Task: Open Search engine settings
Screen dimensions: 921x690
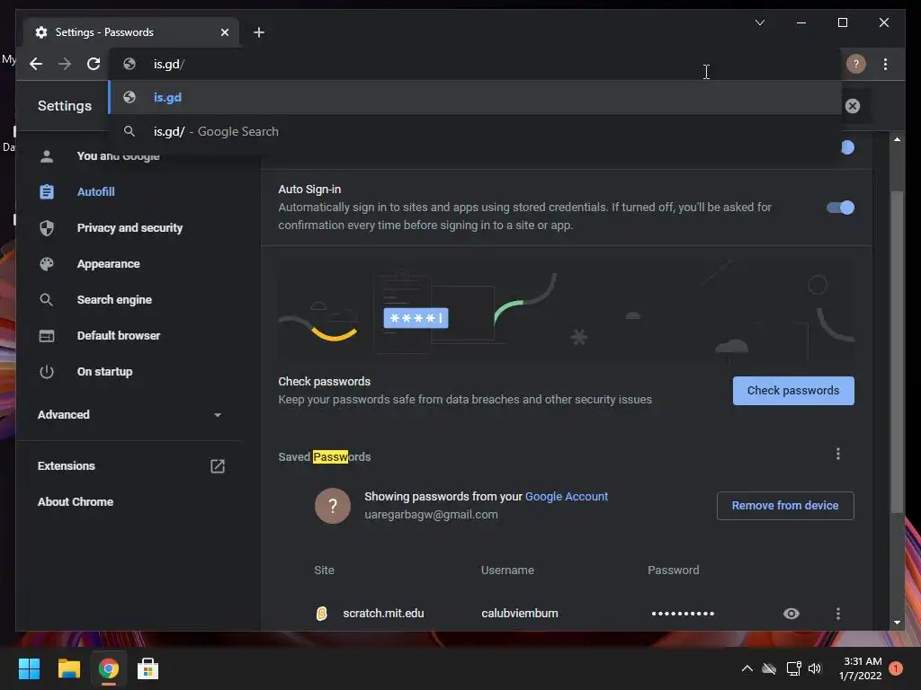Action: [x=114, y=300]
